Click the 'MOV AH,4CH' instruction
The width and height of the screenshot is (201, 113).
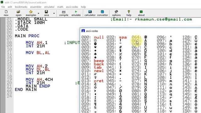pos(39,79)
